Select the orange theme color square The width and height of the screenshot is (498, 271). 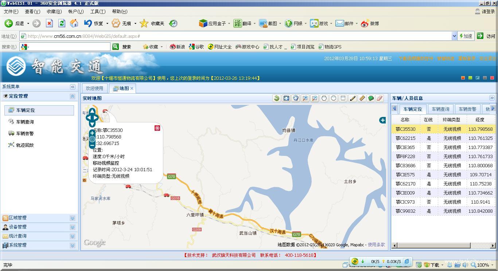point(463,78)
